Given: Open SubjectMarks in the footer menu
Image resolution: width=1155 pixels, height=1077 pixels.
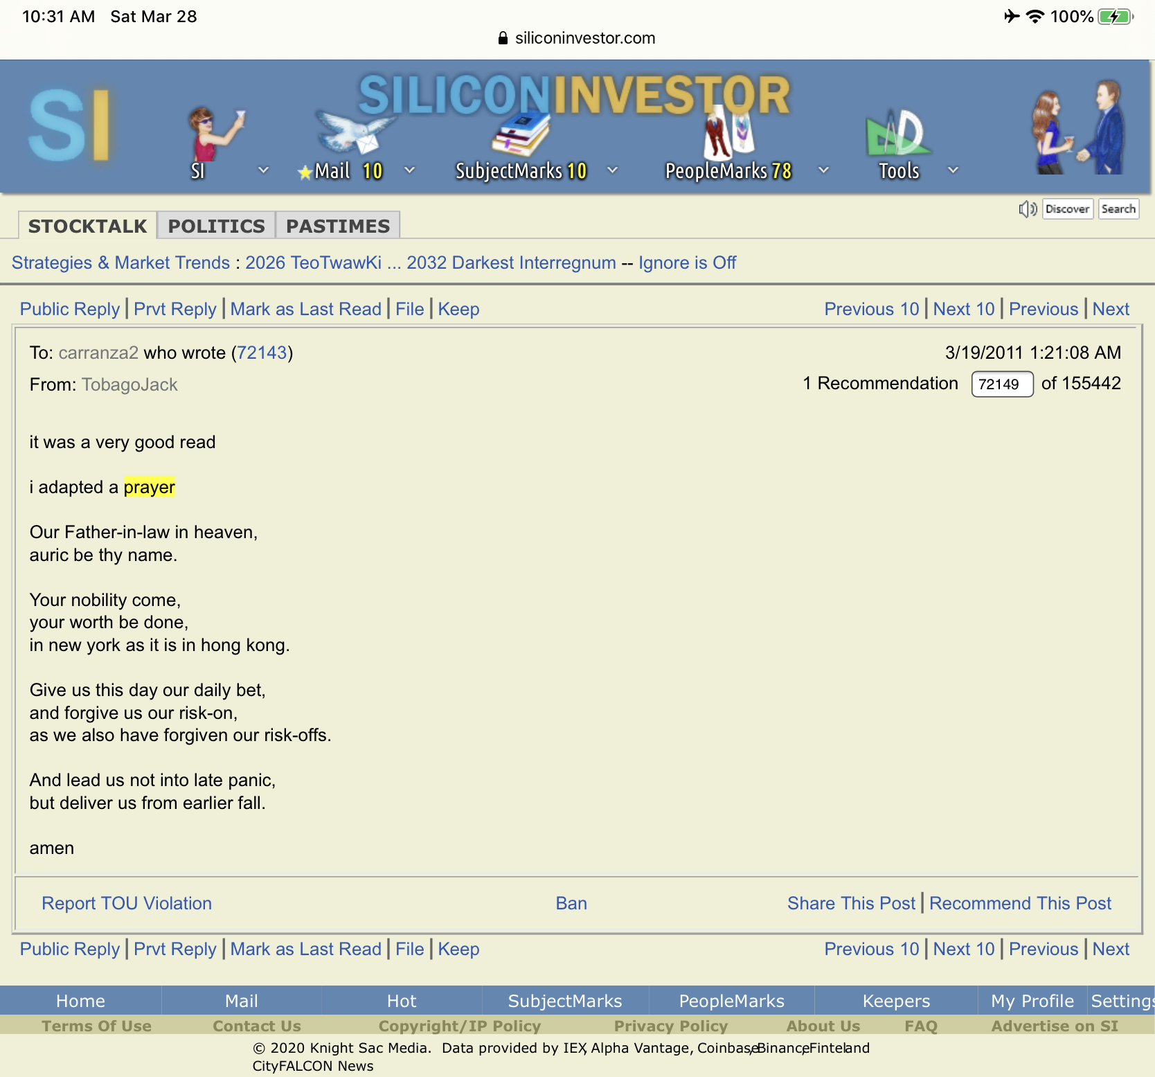Looking at the screenshot, I should coord(565,1001).
